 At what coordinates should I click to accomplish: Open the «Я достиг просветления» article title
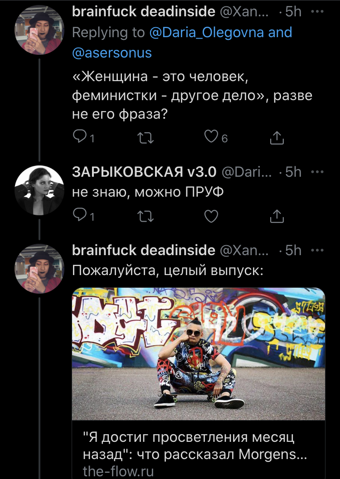(195, 445)
